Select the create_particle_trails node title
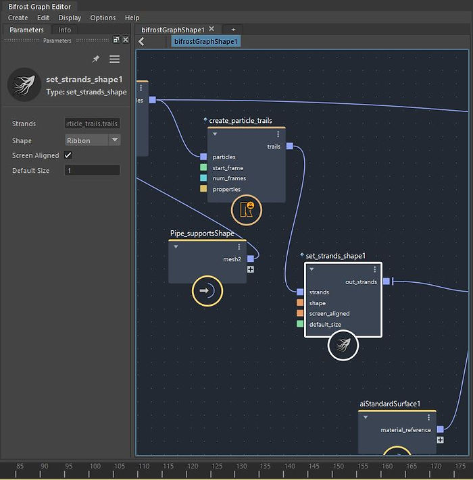The image size is (473, 480). (241, 121)
